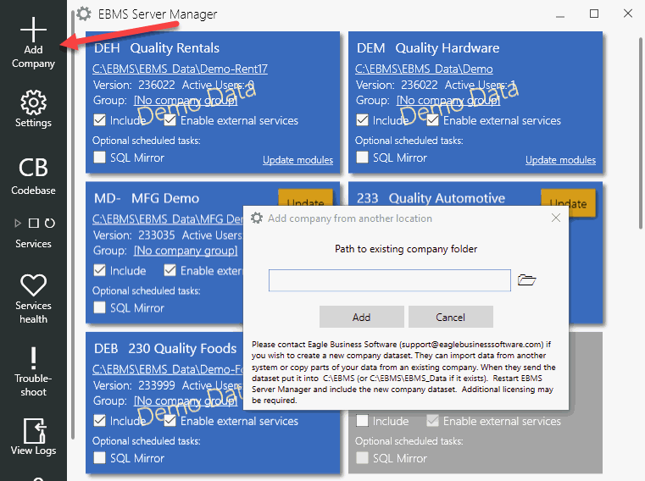Click company group link for 230 Quality Foods

(186, 401)
